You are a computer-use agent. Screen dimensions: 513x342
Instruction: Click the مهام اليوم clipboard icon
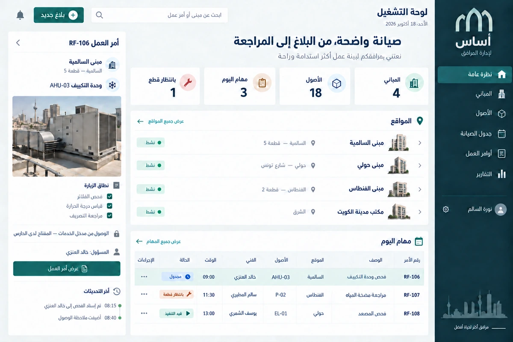tap(262, 83)
